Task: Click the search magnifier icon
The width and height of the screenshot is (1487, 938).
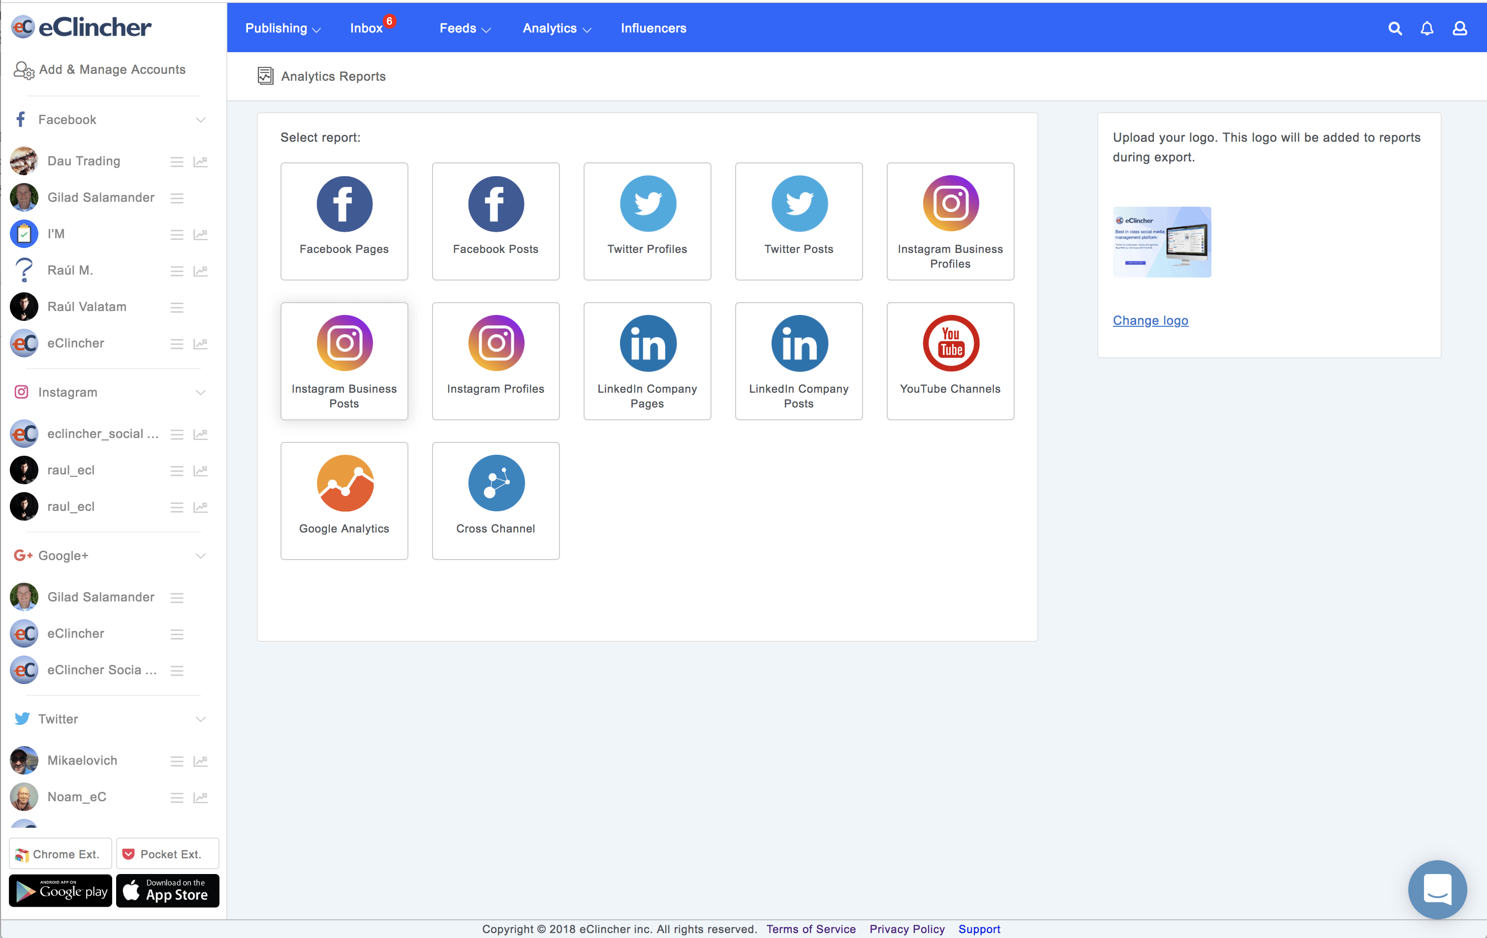Action: [1395, 29]
